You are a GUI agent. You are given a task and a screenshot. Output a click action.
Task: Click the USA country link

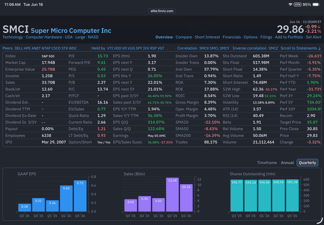(69, 37)
